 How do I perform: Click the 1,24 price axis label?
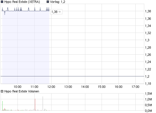click(148, 62)
